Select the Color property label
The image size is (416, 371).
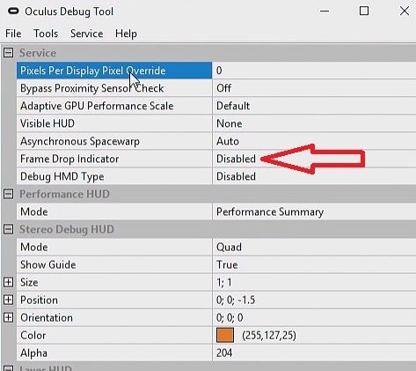(114, 335)
